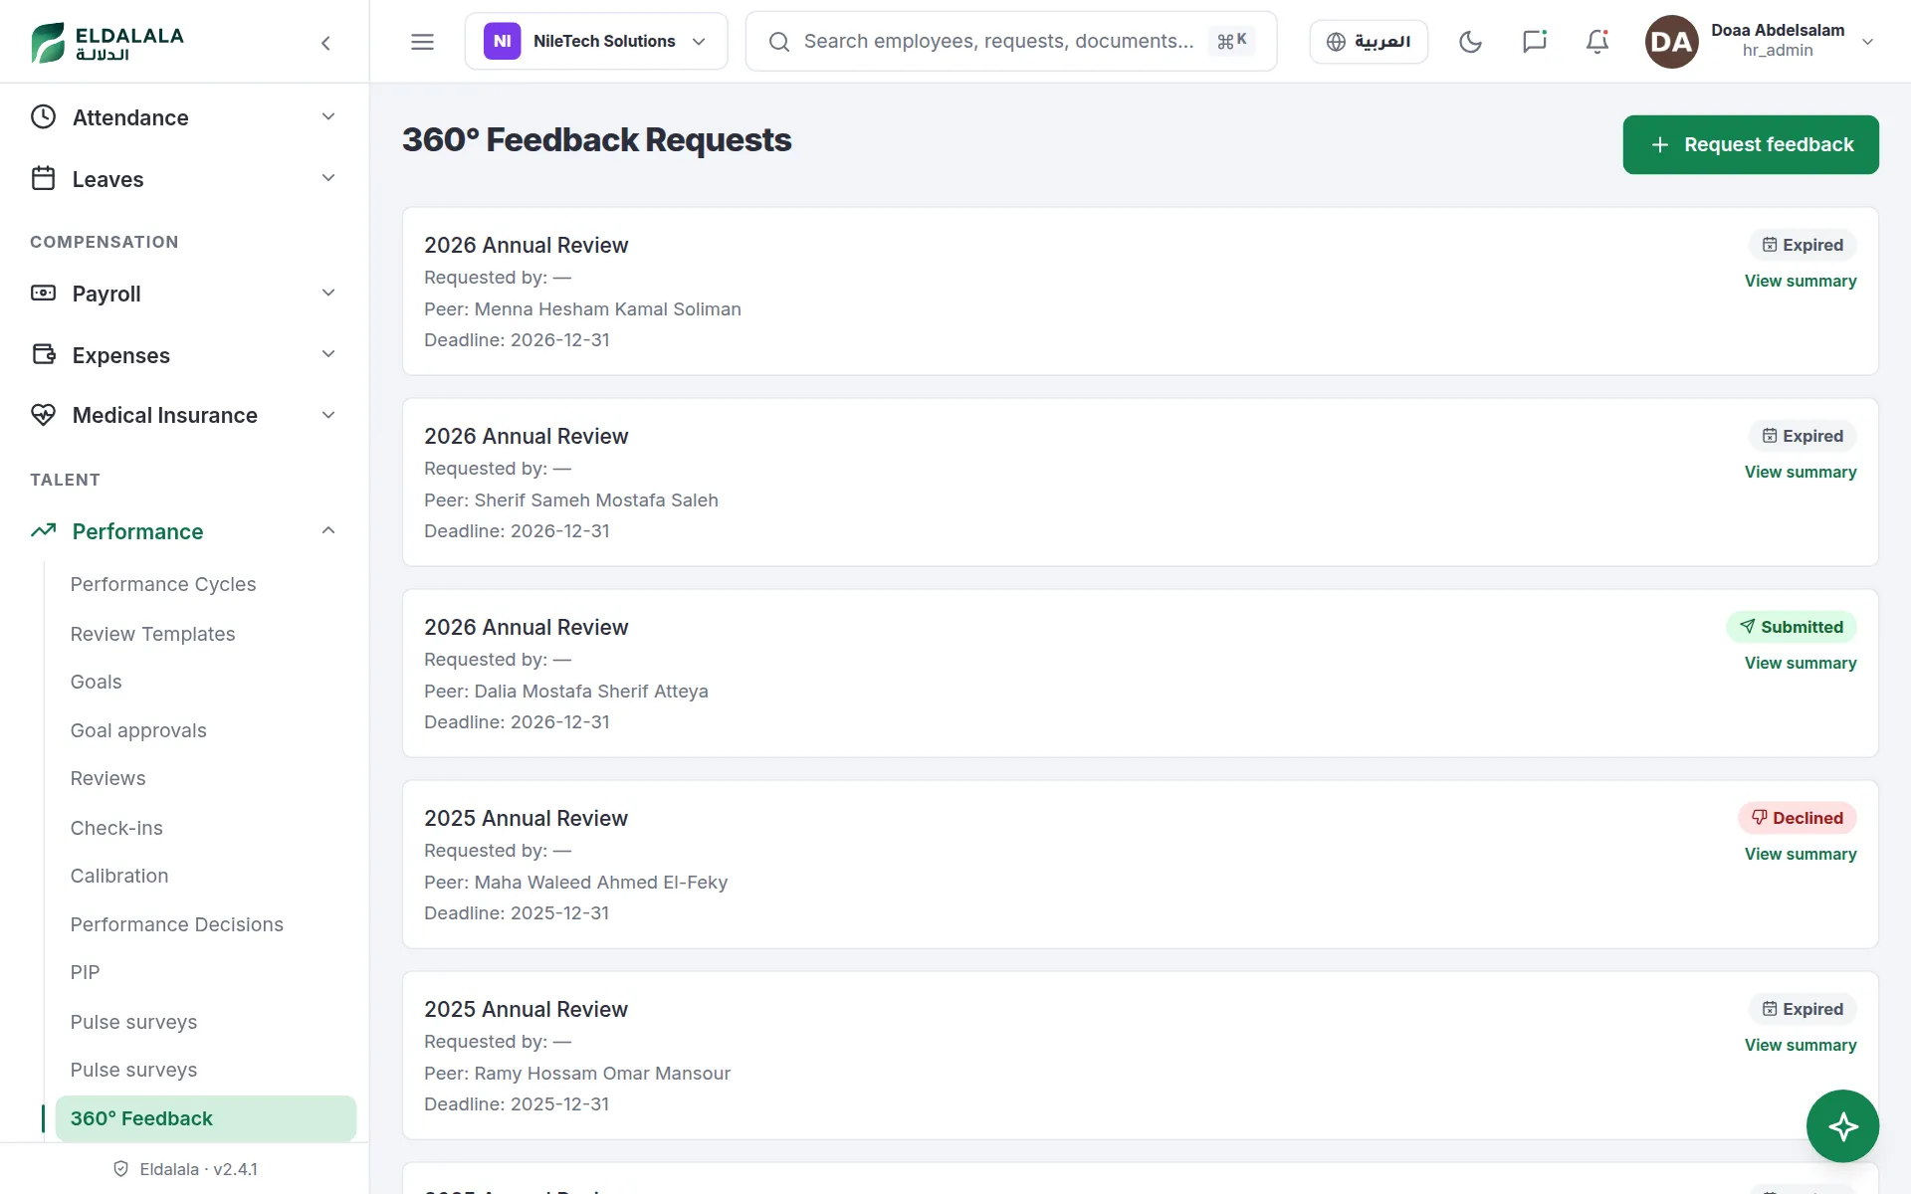Click the globe language icon

click(1336, 42)
